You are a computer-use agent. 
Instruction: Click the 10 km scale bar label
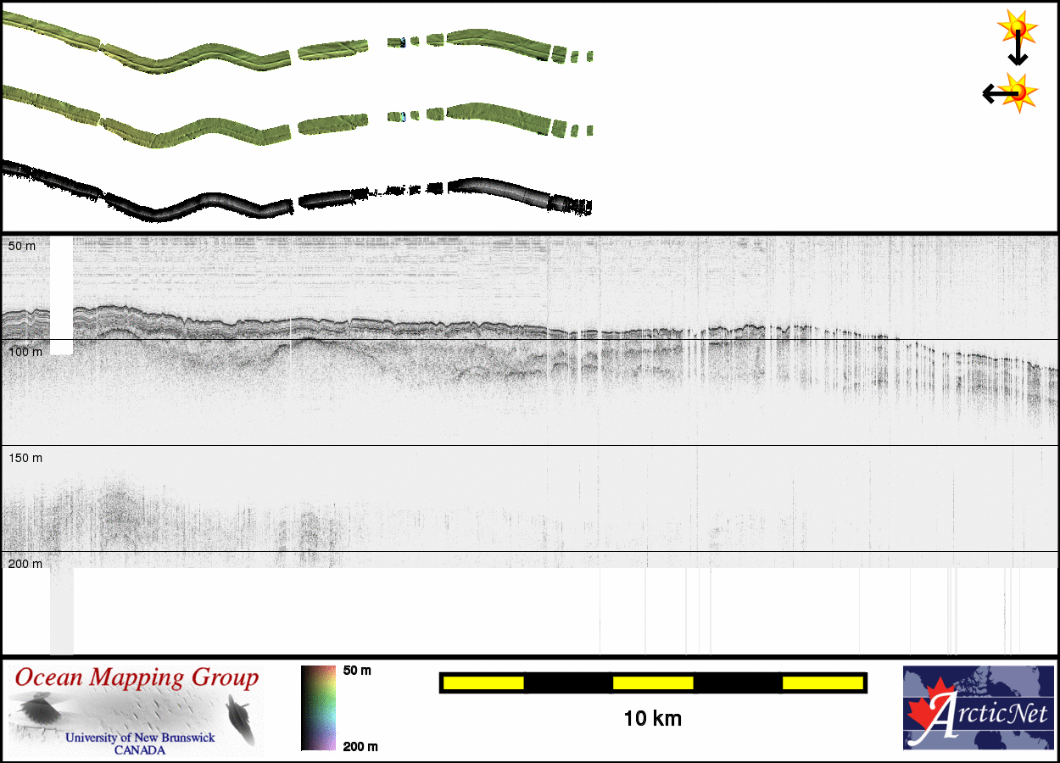pos(652,719)
